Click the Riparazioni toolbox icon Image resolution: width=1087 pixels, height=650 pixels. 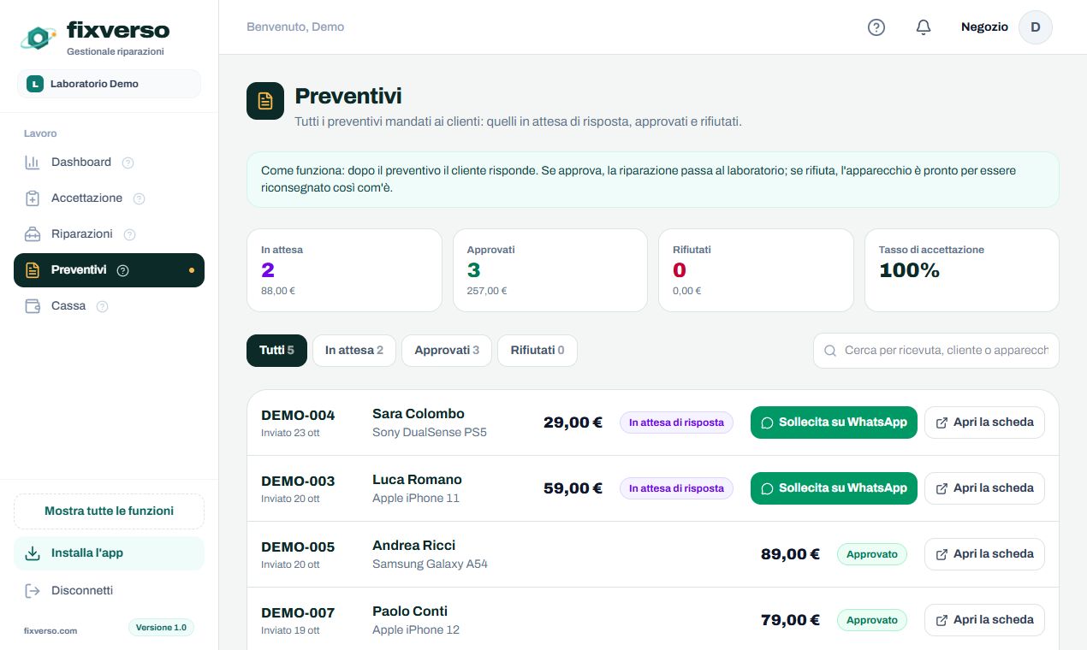[x=33, y=234]
